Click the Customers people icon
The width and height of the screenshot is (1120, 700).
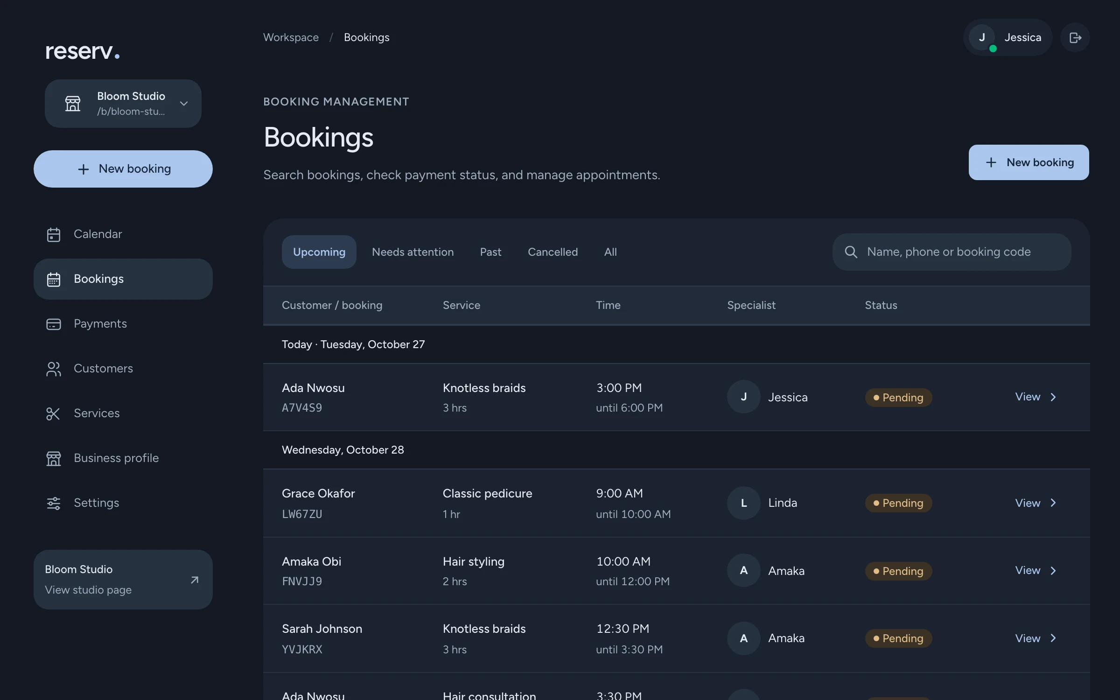click(54, 369)
